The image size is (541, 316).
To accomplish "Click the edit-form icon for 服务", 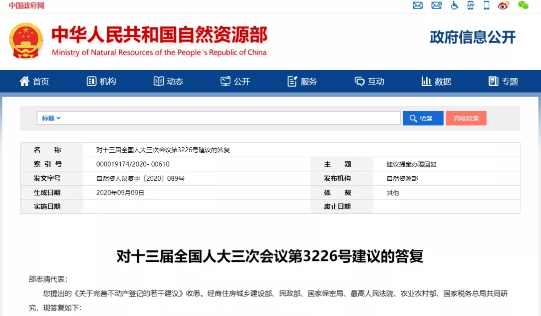I will coord(292,82).
